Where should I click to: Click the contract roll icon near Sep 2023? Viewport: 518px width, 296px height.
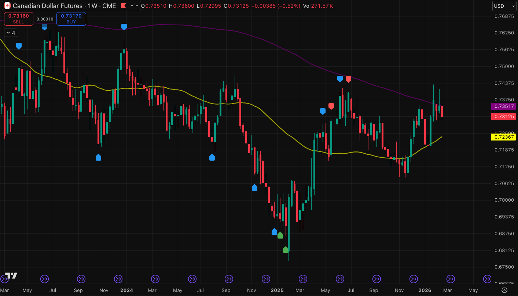point(81,279)
